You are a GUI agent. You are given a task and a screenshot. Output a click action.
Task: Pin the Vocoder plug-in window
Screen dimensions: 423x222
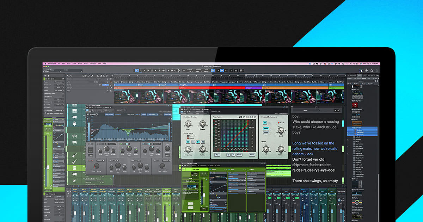click(x=284, y=107)
